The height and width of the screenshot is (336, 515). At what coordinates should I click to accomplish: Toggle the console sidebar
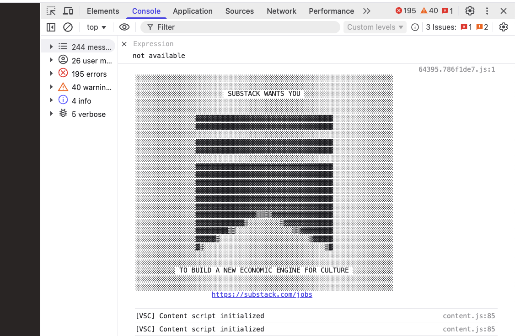point(51,27)
